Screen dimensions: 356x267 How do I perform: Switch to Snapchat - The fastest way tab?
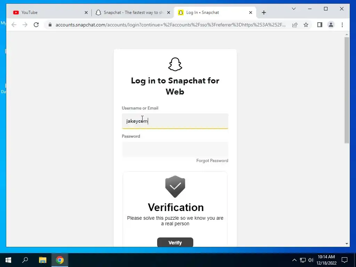coord(132,13)
